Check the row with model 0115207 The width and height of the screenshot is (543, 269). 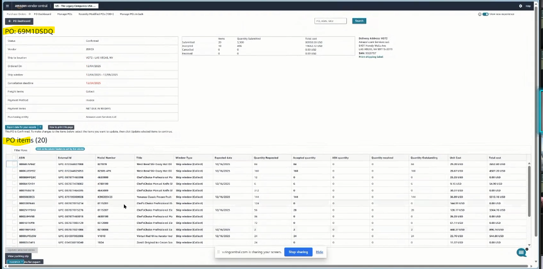click(x=14, y=210)
